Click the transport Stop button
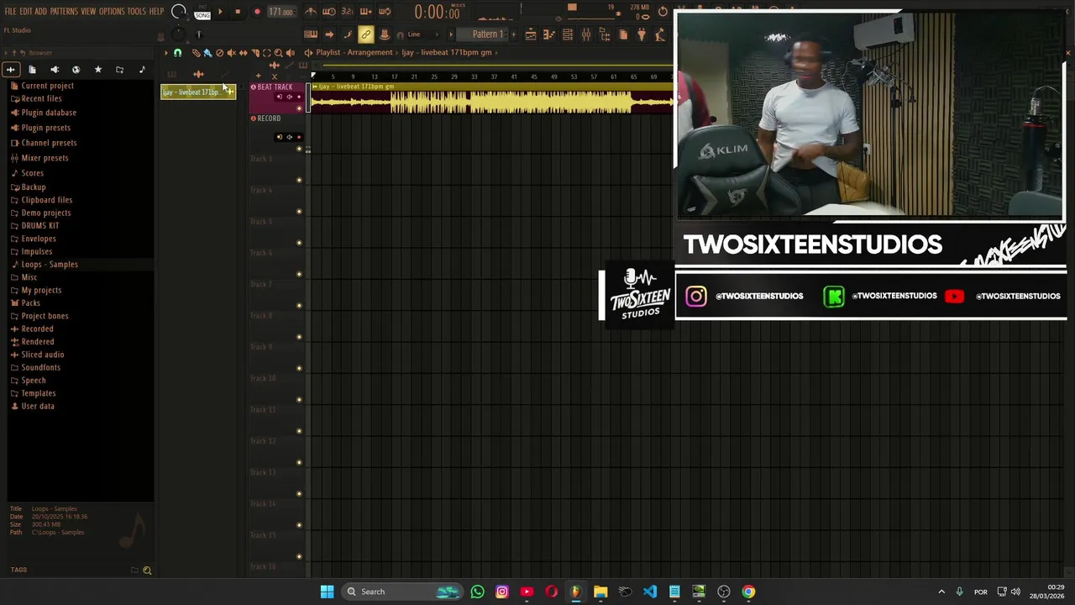 pyautogui.click(x=238, y=12)
